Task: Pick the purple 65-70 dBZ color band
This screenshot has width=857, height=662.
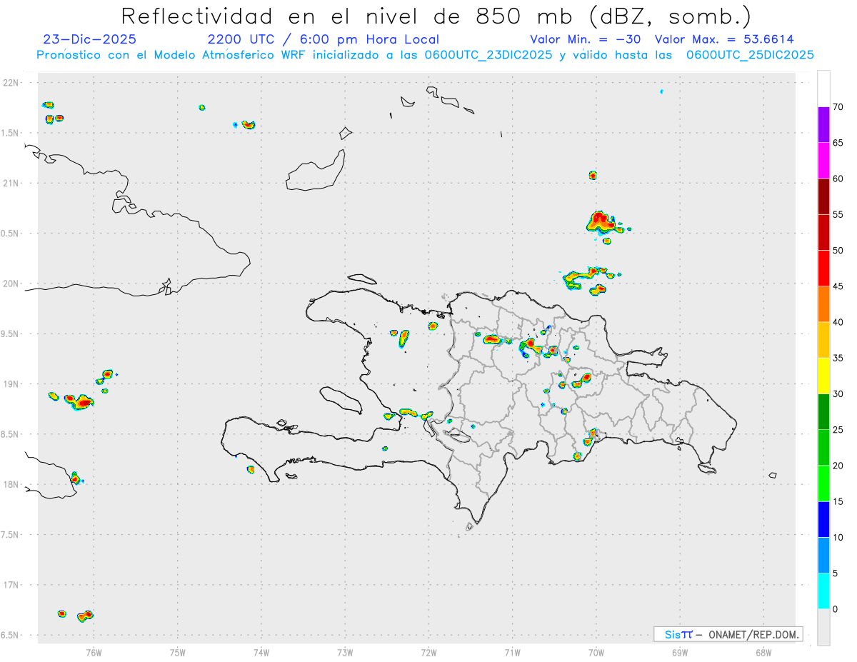Action: tap(823, 125)
